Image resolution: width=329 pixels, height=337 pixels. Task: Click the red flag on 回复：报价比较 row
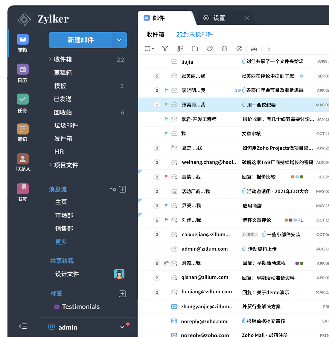coord(166,177)
